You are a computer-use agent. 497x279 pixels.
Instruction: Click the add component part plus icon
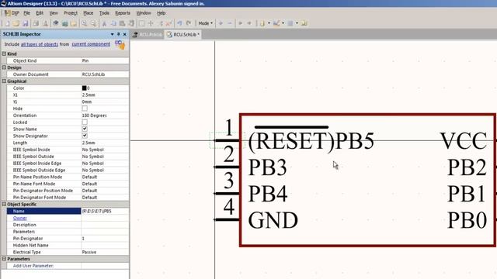coord(221,23)
